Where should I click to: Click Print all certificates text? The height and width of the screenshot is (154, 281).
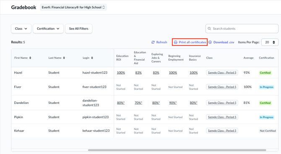click(x=193, y=42)
